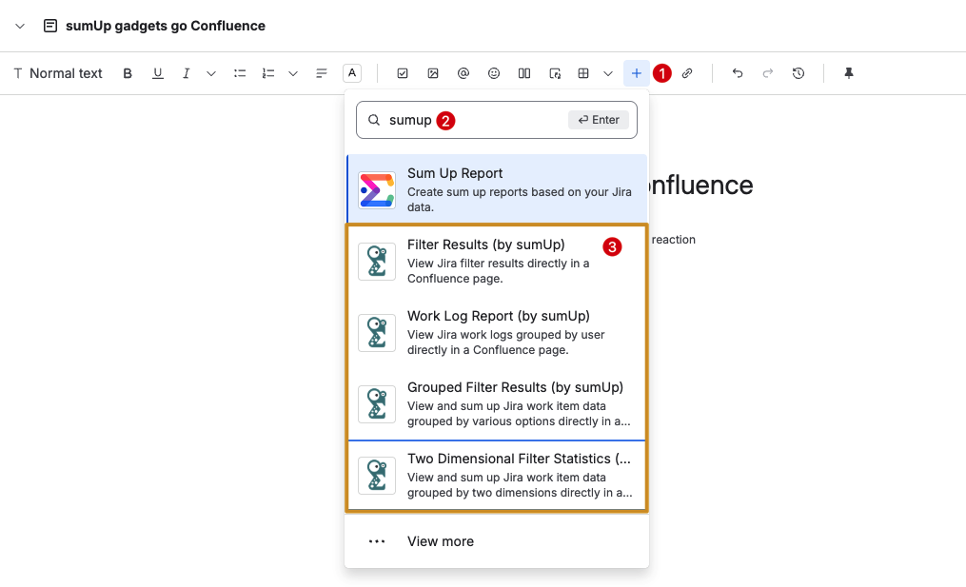
Task: Click the sumup search field
Action: 497,120
